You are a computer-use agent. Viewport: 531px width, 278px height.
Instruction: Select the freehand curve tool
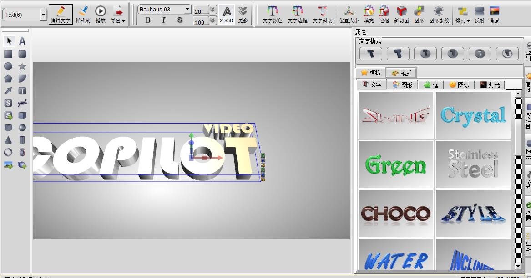[x=22, y=103]
